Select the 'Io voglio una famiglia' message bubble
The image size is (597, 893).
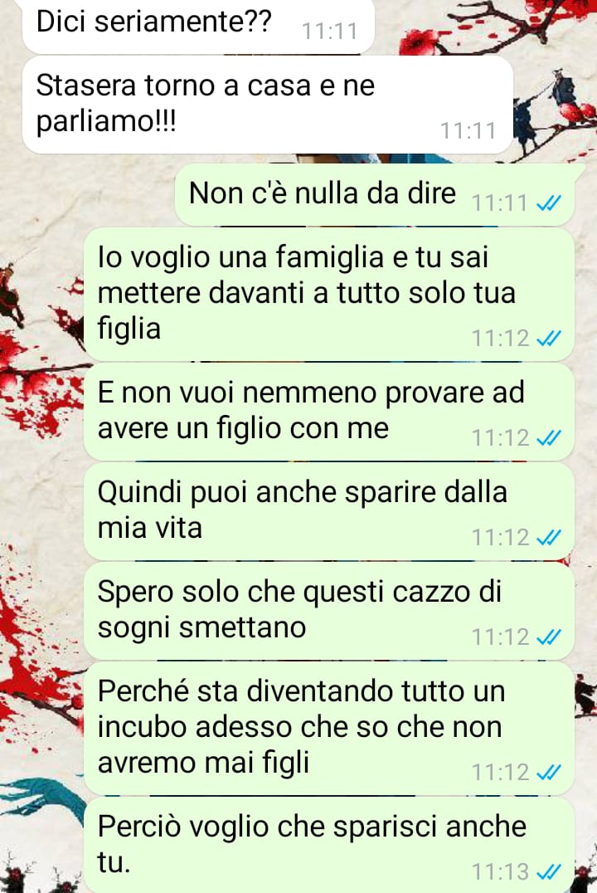coord(329,294)
